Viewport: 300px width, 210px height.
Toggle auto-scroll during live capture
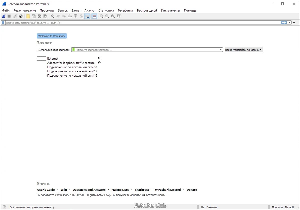coord(87,16)
